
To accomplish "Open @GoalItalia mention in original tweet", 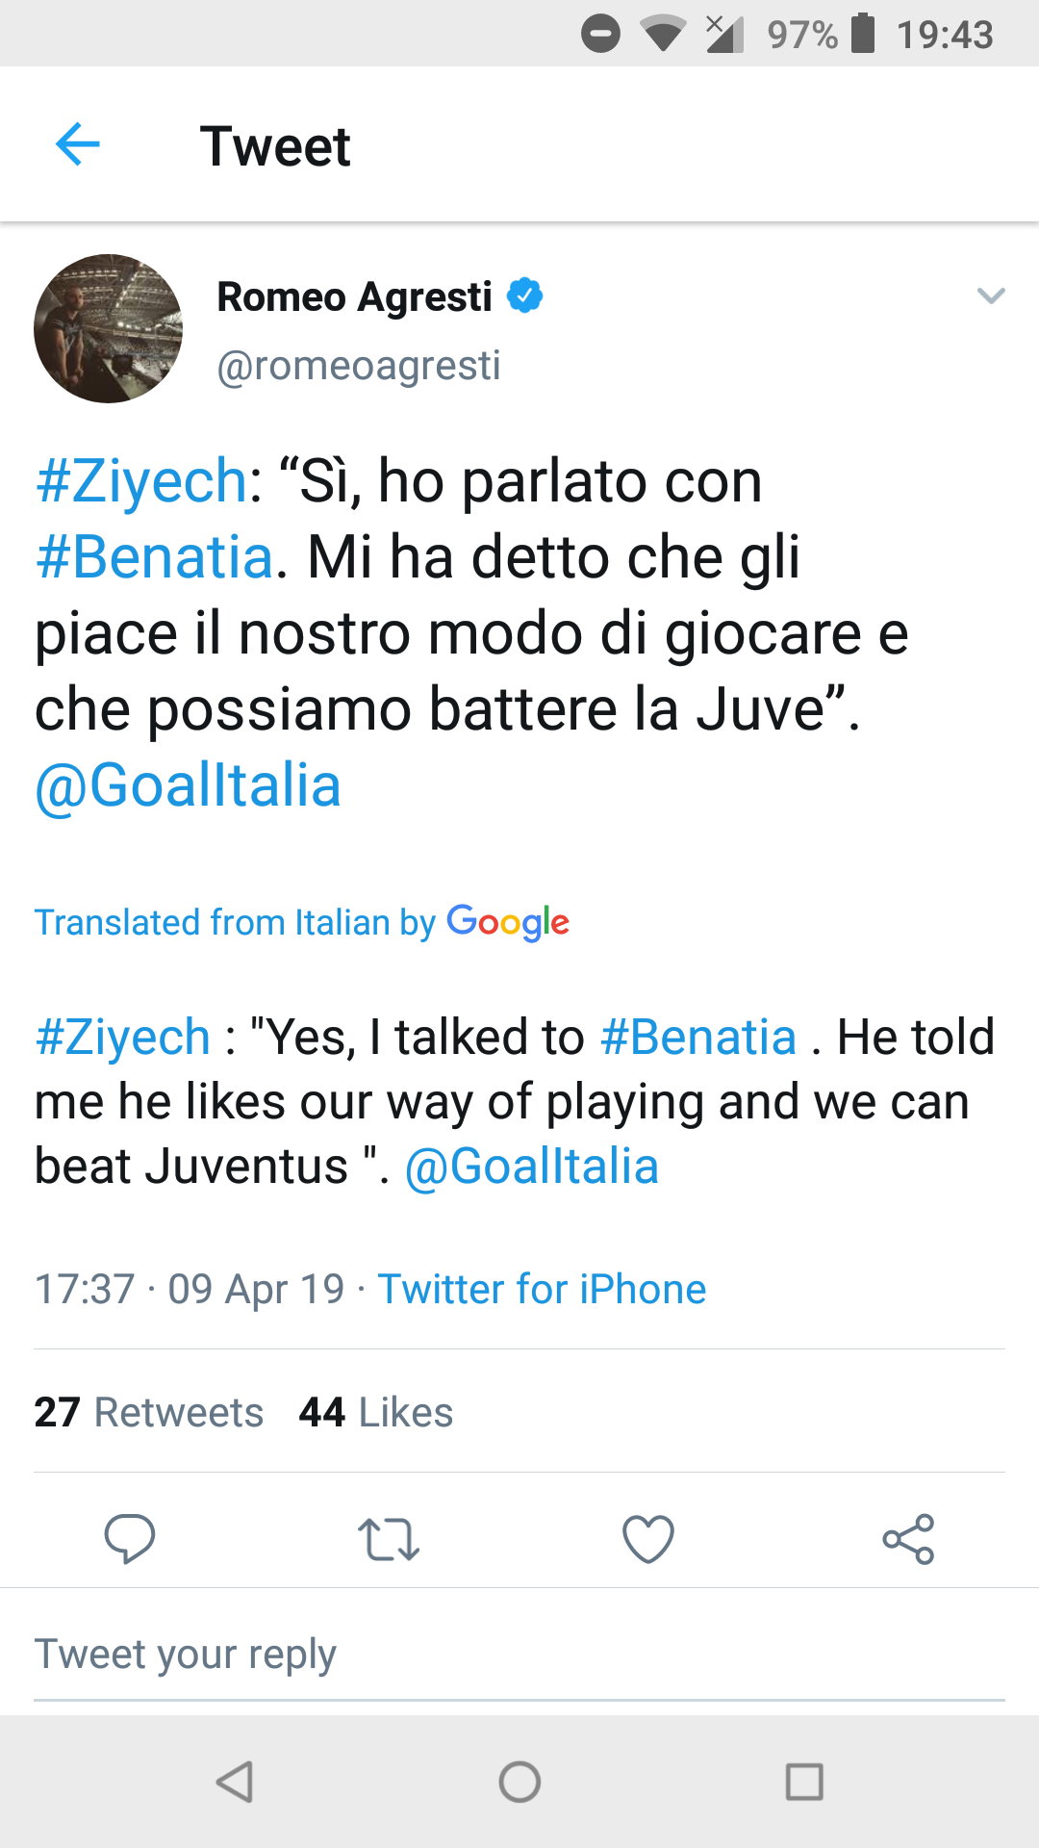I will pyautogui.click(x=188, y=785).
